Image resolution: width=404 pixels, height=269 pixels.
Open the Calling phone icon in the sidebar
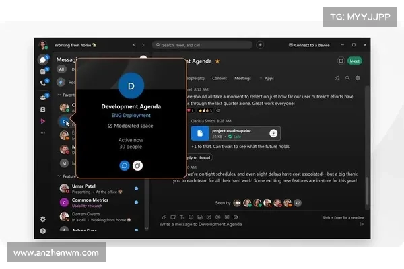click(43, 83)
